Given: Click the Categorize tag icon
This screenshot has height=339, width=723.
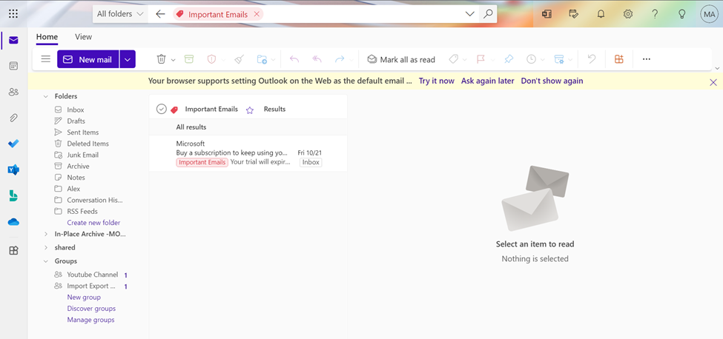Looking at the screenshot, I should click(x=453, y=59).
